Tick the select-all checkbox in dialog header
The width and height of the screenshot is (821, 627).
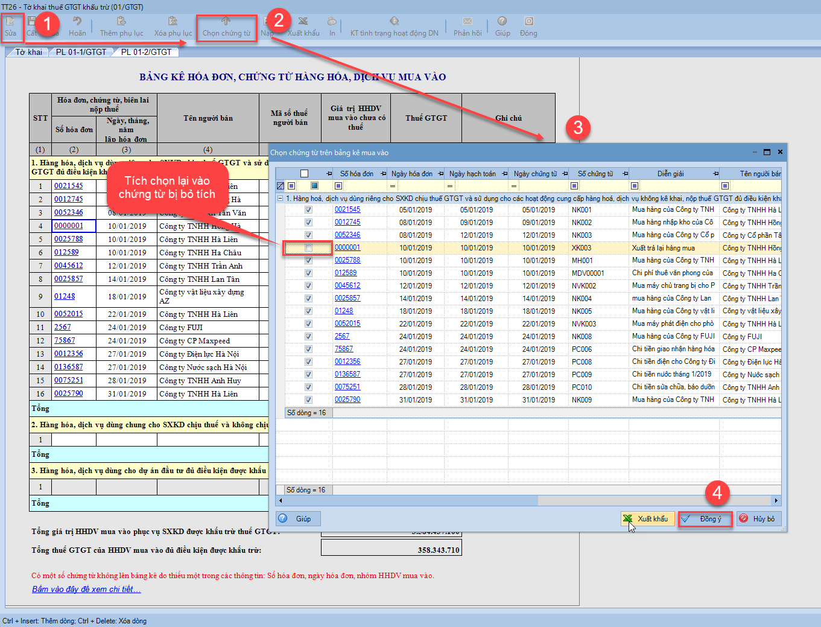(x=305, y=174)
